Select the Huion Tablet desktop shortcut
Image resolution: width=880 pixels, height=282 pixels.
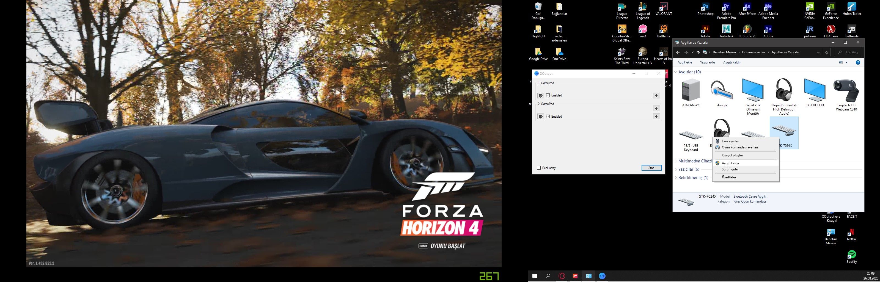tap(852, 9)
